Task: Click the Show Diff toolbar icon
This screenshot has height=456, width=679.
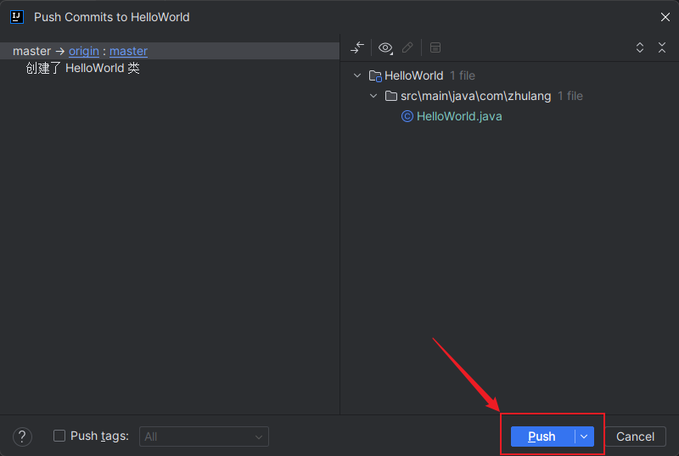Action: [x=357, y=47]
